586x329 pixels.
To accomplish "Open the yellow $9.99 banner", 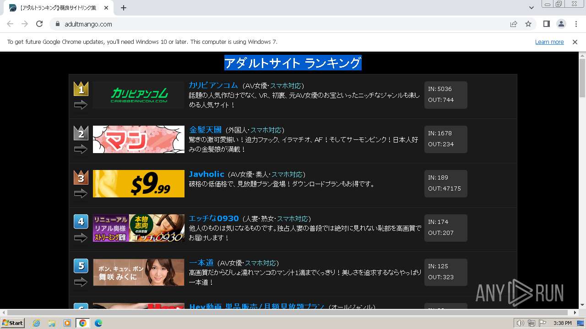I will (139, 184).
